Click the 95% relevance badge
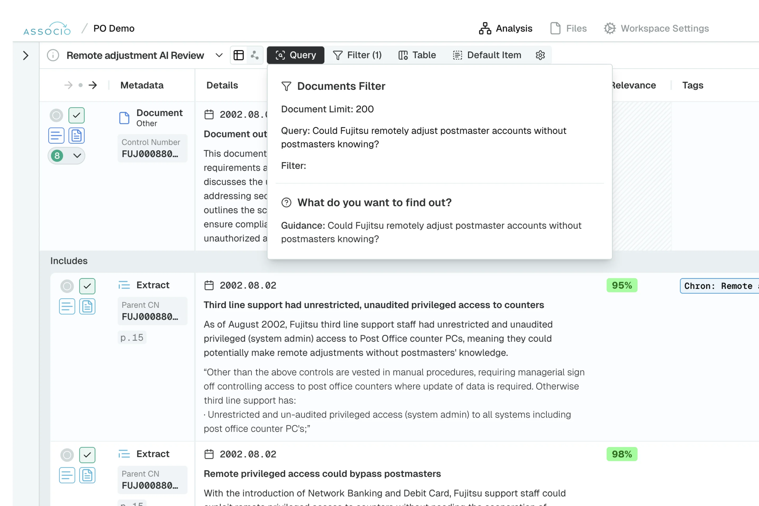The image size is (759, 506). (x=621, y=285)
